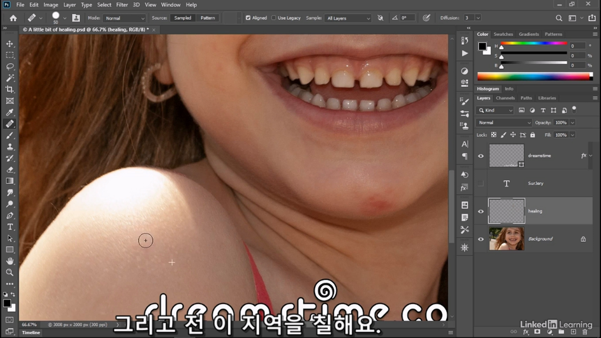Open the Clone Source panel icon

click(x=465, y=126)
